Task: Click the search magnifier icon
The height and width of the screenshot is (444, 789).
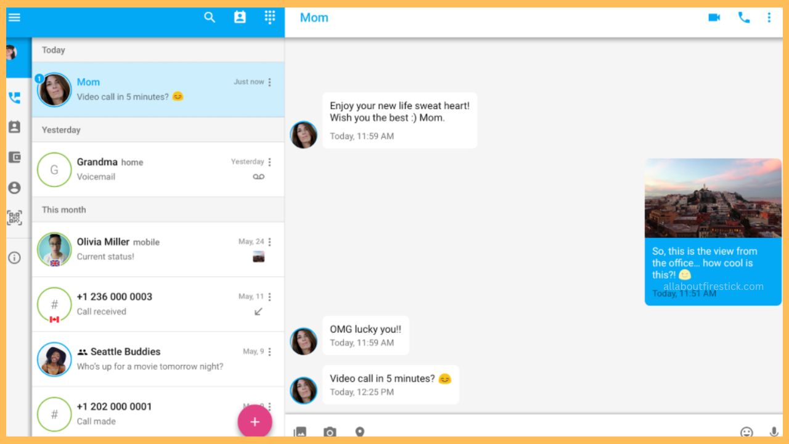Action: 210,17
